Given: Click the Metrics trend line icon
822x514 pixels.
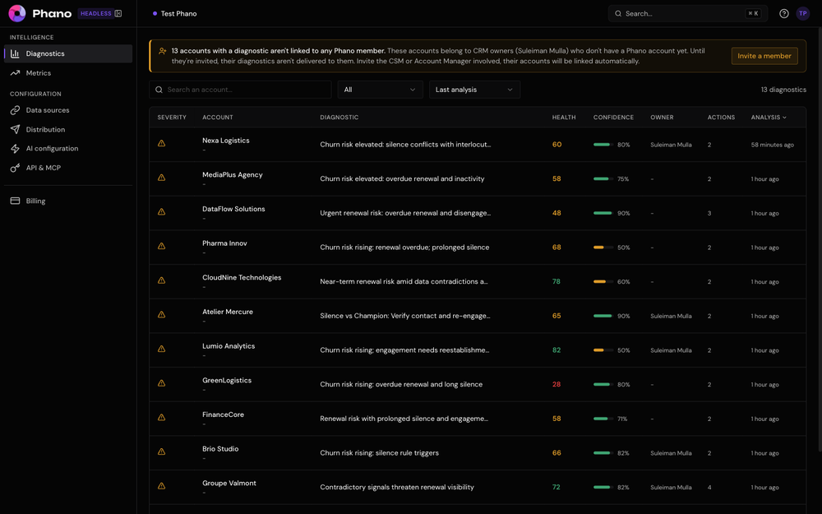Looking at the screenshot, I should (x=15, y=73).
